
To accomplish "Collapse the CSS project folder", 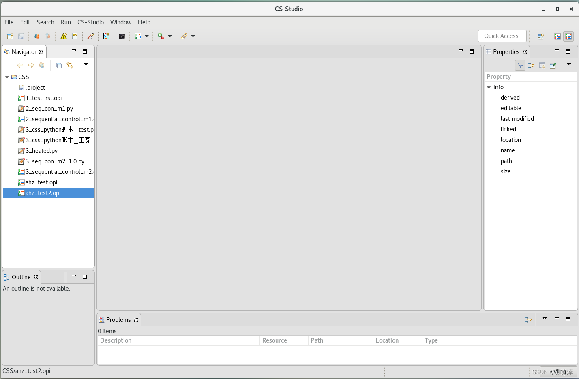I will (7, 77).
